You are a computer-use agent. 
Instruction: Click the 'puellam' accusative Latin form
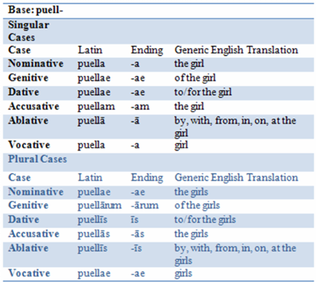(96, 107)
